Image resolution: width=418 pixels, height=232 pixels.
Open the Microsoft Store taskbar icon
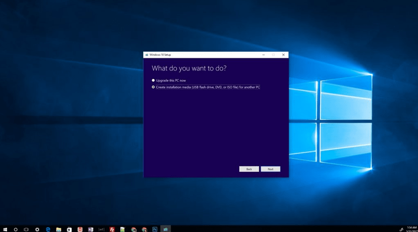(x=69, y=229)
